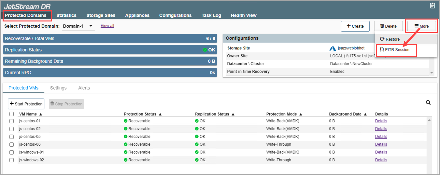Open the More menu button
This screenshot has width=440, height=175.
421,26
